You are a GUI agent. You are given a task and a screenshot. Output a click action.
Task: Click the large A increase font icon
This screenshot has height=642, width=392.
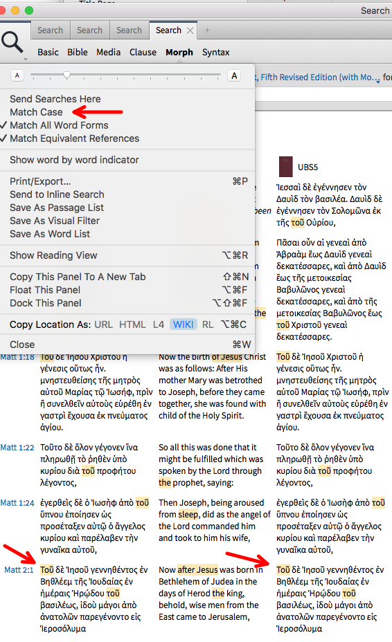pos(234,75)
